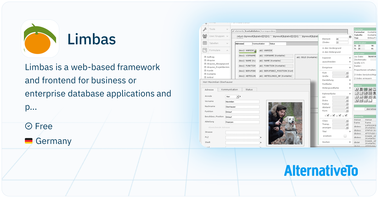The width and height of the screenshot is (378, 198).
Task: Click the Abteilung field containing Finanzen
Action: [x=242, y=122]
